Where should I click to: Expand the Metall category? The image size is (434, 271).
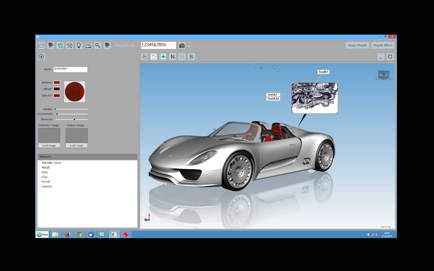(46, 167)
